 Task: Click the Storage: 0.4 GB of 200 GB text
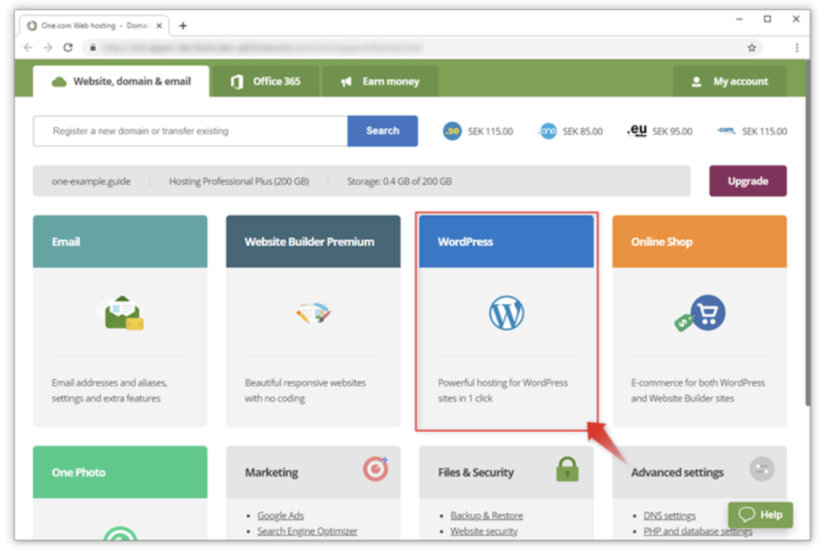coord(399,181)
